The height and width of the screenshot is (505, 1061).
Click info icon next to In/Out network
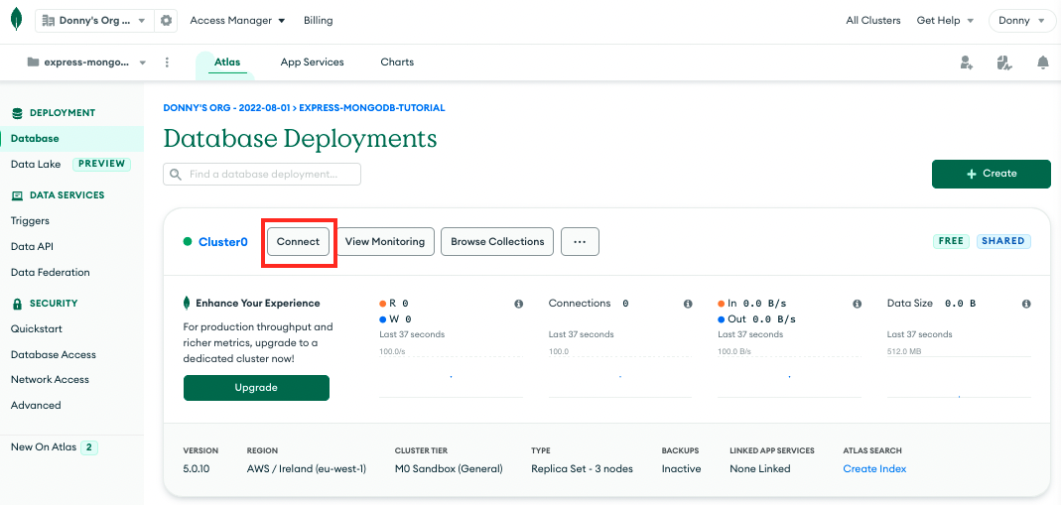pyautogui.click(x=857, y=304)
